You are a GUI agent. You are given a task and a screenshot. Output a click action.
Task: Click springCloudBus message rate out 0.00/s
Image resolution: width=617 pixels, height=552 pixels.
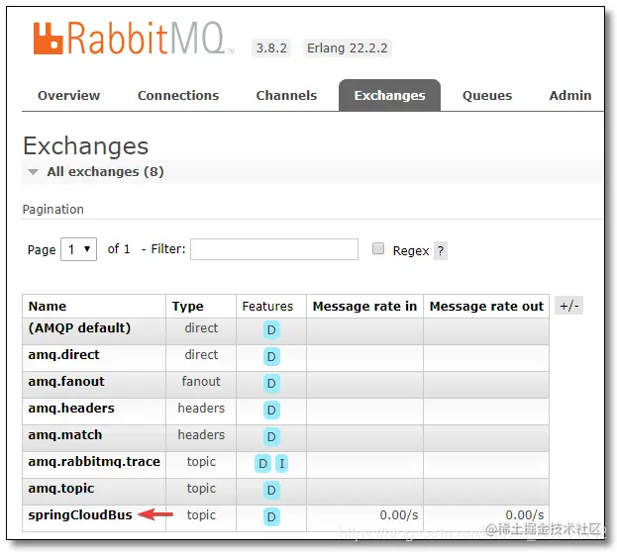(x=525, y=515)
